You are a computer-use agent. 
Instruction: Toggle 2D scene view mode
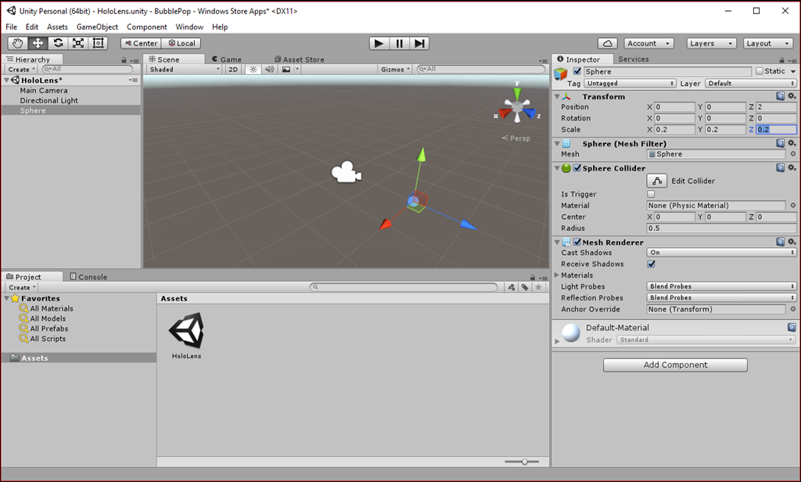click(x=233, y=70)
